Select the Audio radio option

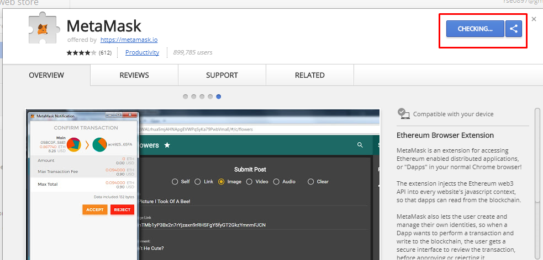276,182
